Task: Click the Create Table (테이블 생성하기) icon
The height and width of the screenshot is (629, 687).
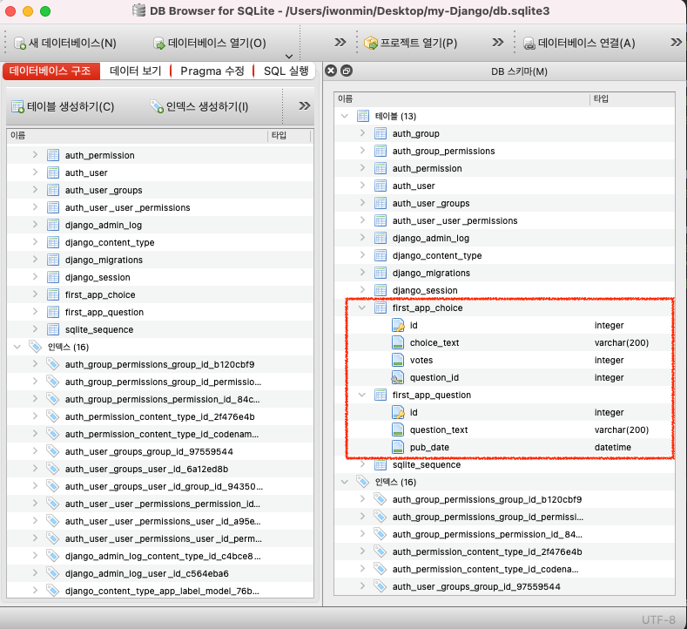Action: pos(18,106)
